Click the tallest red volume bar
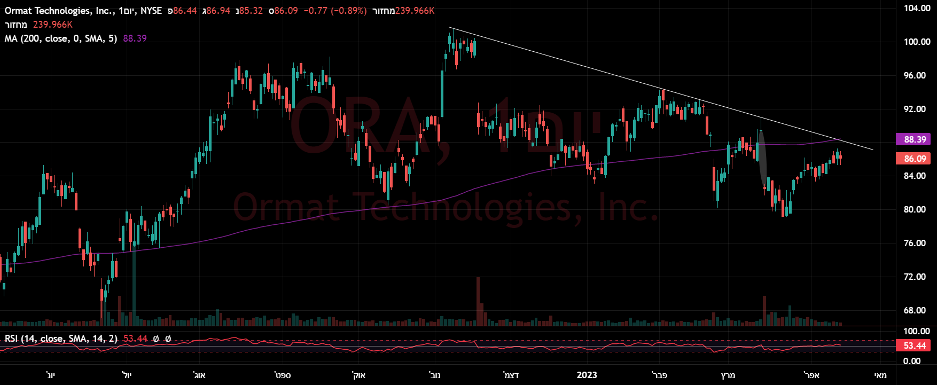The width and height of the screenshot is (937, 385). pos(478,301)
